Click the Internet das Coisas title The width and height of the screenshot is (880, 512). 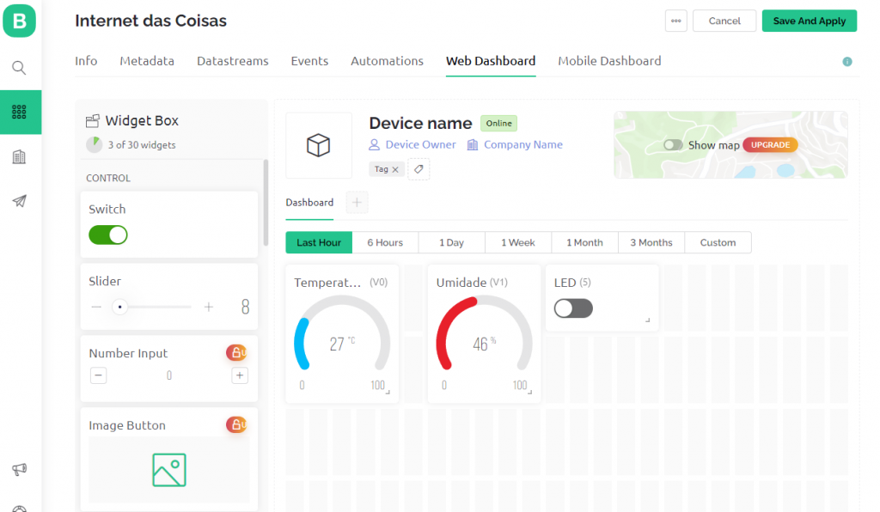point(151,21)
